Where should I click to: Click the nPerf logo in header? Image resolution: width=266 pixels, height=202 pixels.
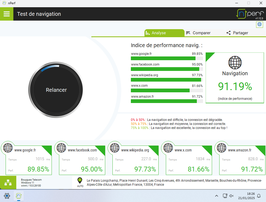click(250, 14)
